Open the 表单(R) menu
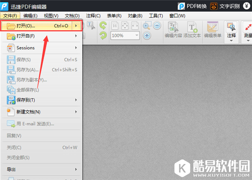Screen dimensions: 252x180 pos(114,16)
